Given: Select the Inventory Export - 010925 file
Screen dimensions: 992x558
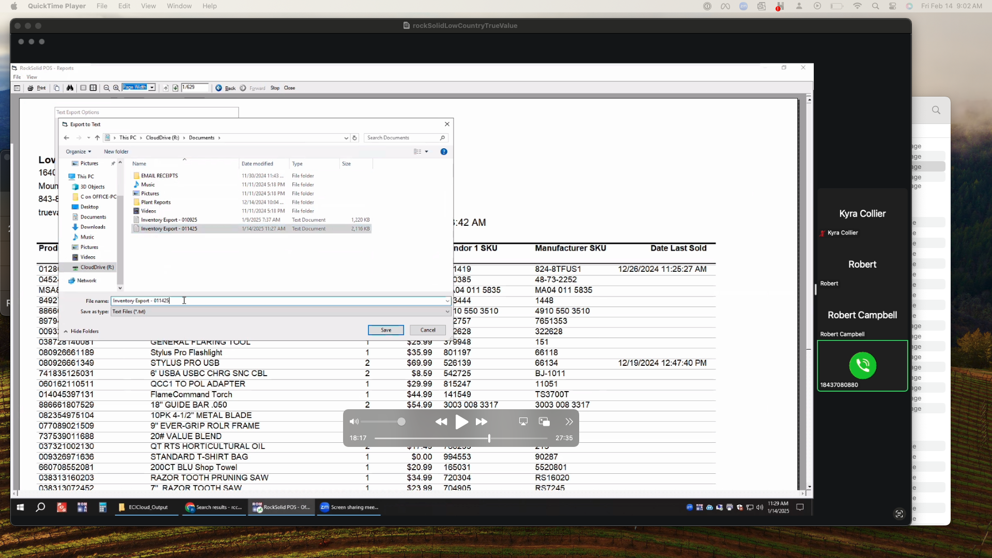Looking at the screenshot, I should 169,220.
